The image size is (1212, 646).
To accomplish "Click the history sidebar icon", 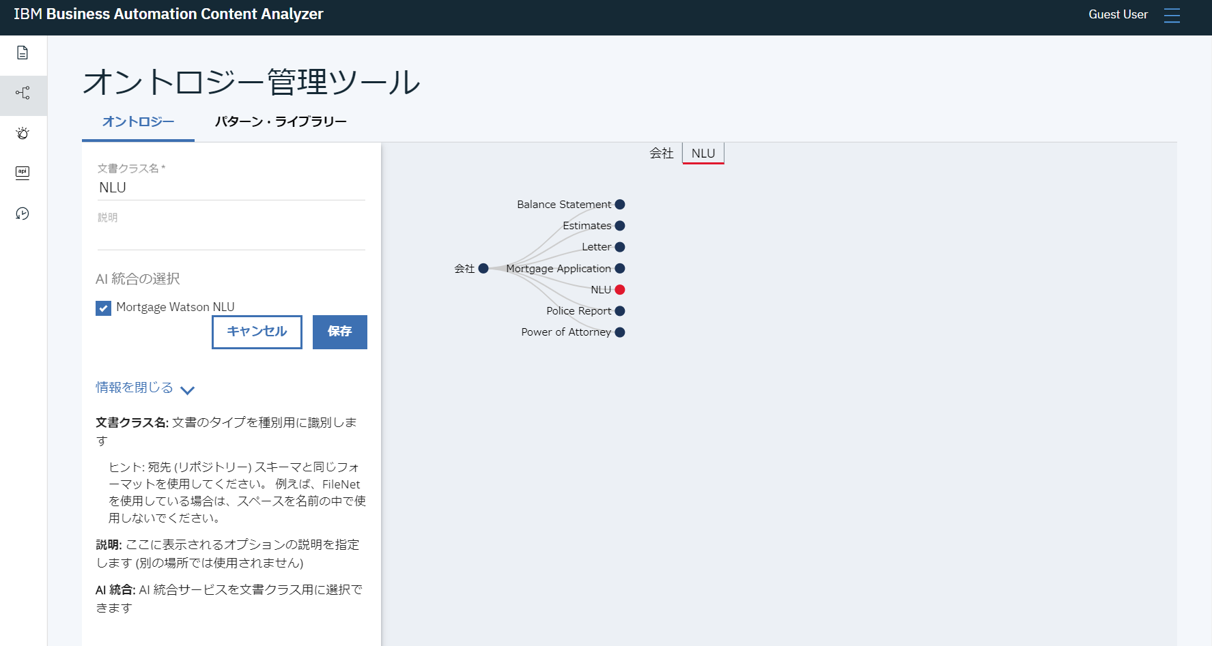I will 23,214.
